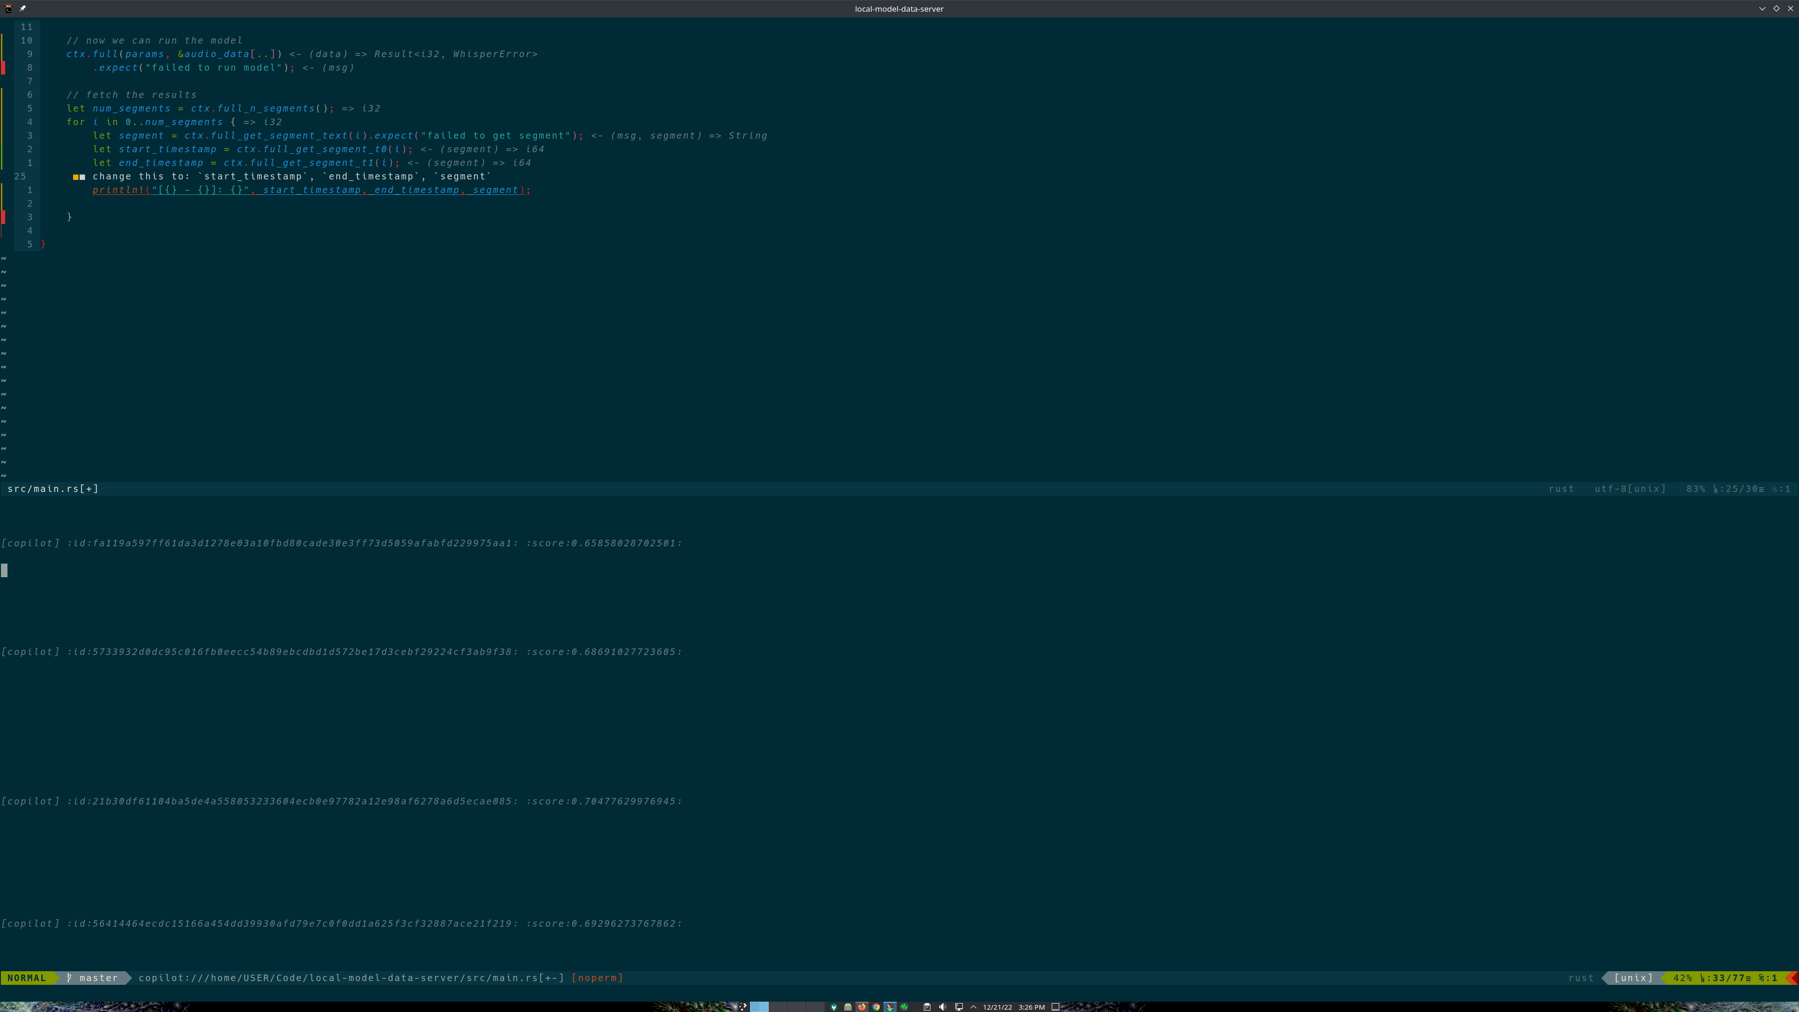The height and width of the screenshot is (1012, 1799).
Task: Open the settings wrench taskbar icon
Action: pos(834,1007)
